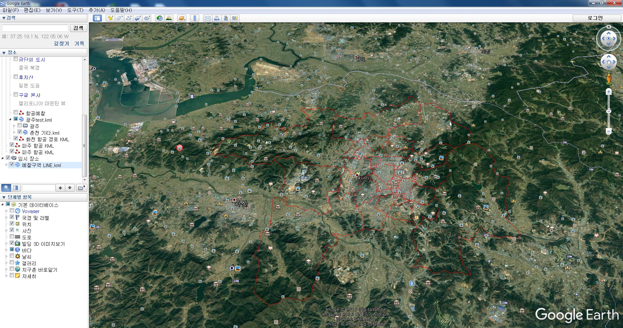Screen dimensions: 623x328
Task: Click the north N compass marker
Action: [x=609, y=27]
